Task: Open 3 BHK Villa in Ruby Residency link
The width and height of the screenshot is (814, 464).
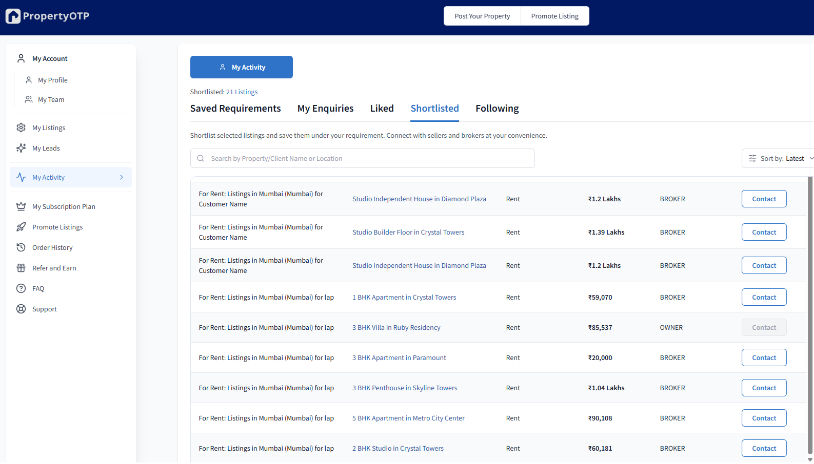Action: click(x=396, y=327)
